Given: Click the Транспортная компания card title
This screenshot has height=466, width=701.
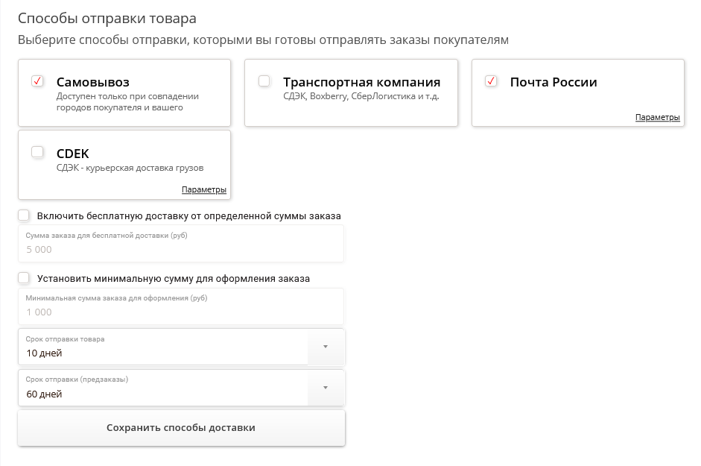Looking at the screenshot, I should pos(361,82).
